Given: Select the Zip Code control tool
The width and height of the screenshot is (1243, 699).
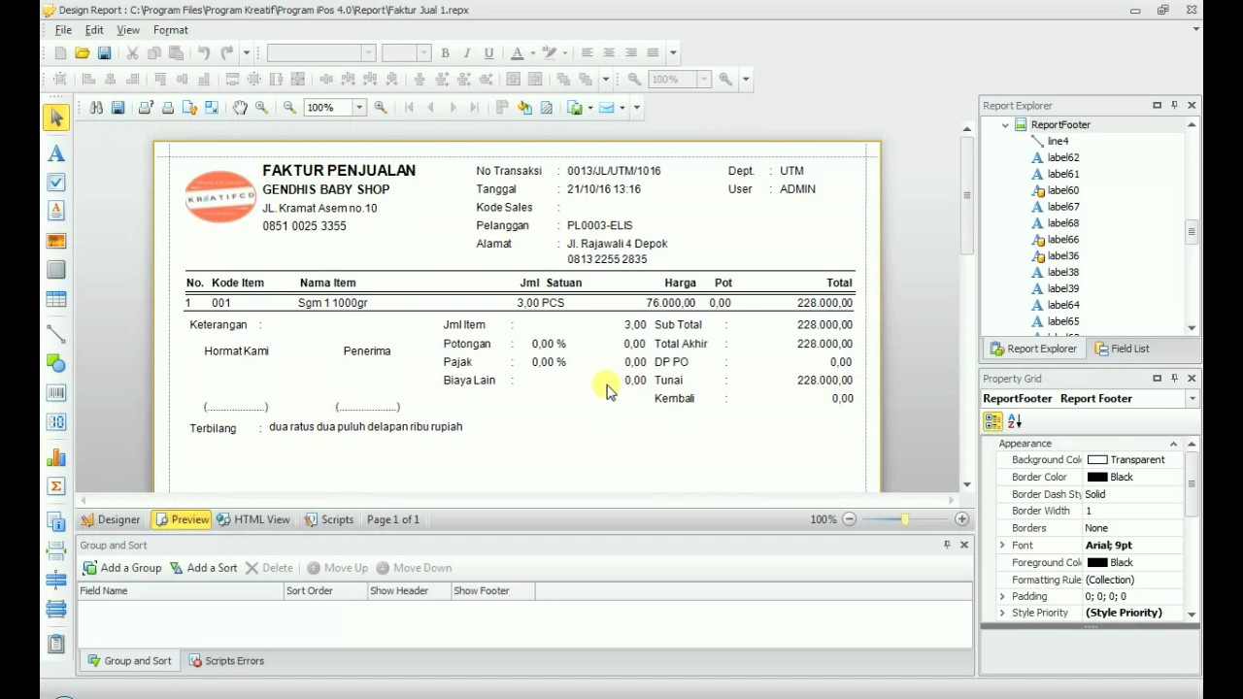Looking at the screenshot, I should 55,422.
